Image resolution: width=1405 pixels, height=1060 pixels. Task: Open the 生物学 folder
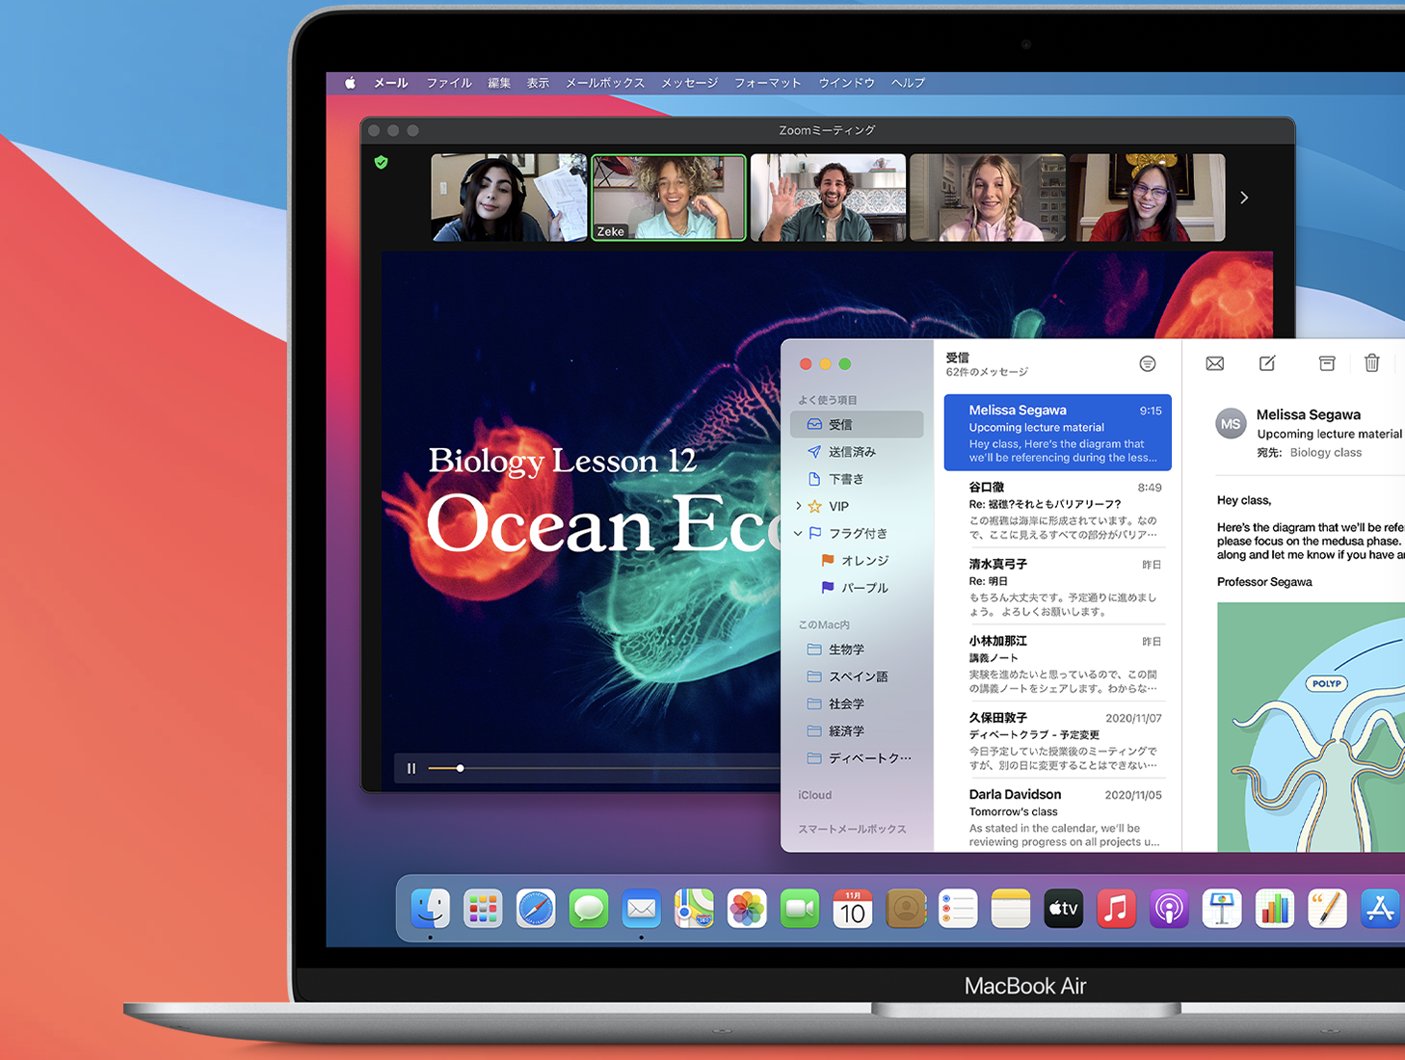[x=857, y=649]
